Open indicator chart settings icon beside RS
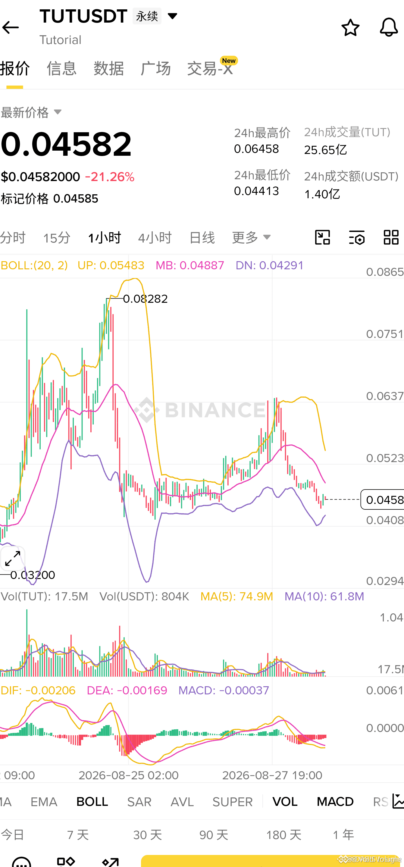The width and height of the screenshot is (404, 867). [398, 801]
